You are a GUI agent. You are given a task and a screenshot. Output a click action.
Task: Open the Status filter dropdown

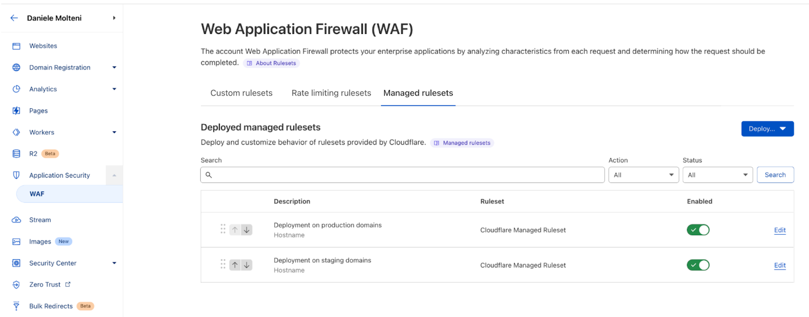(x=717, y=175)
